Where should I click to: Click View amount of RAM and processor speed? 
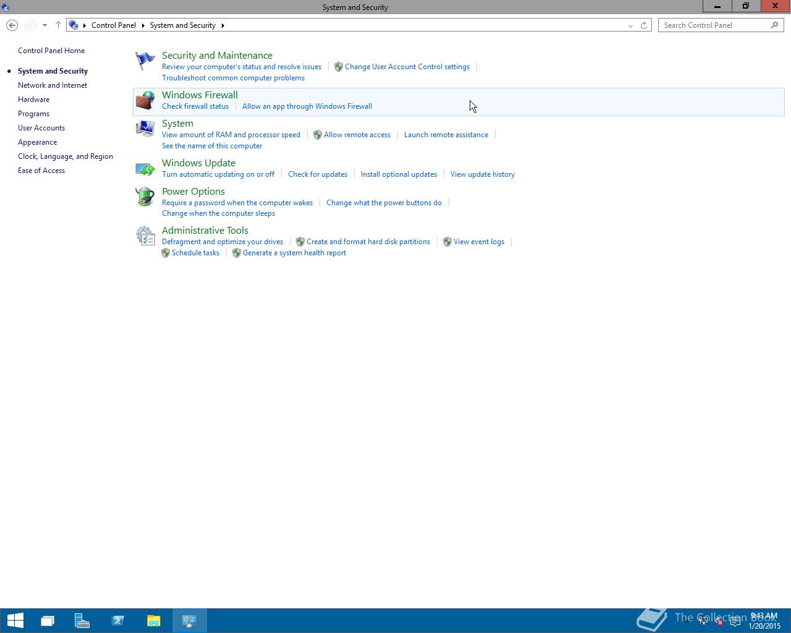(x=231, y=135)
